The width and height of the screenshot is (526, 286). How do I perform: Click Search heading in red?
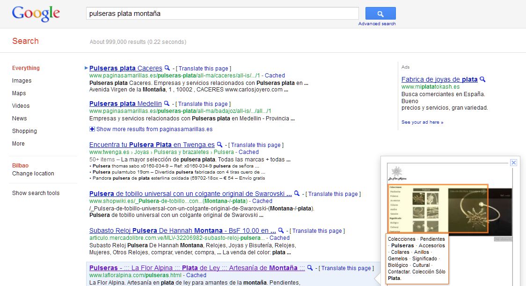25,41
